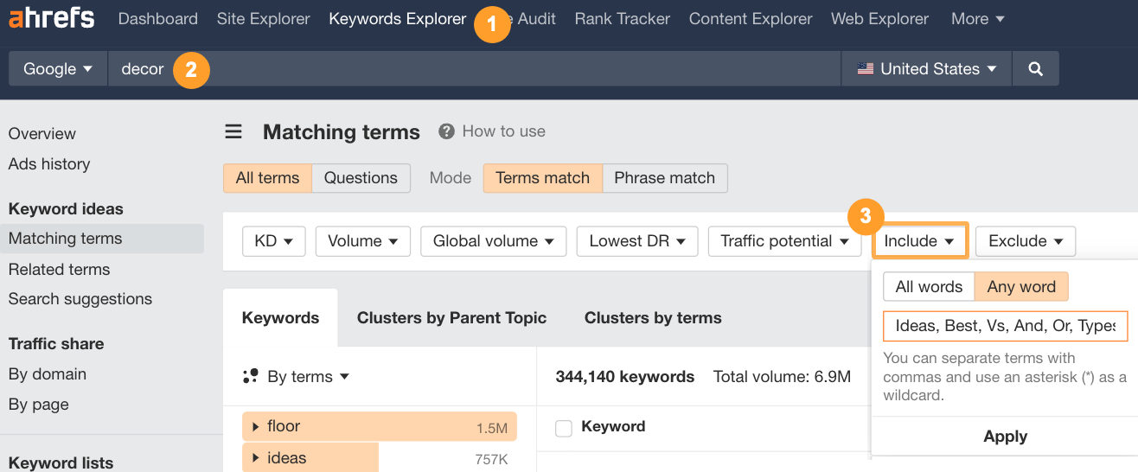Open Site Explorer from top navigation
The width and height of the screenshot is (1138, 472).
[x=263, y=18]
